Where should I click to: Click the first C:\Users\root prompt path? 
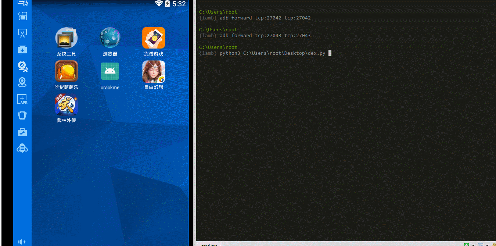[x=218, y=12]
